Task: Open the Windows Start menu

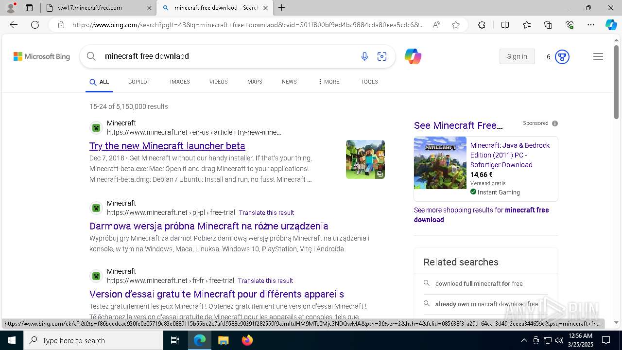Action: click(x=12, y=340)
